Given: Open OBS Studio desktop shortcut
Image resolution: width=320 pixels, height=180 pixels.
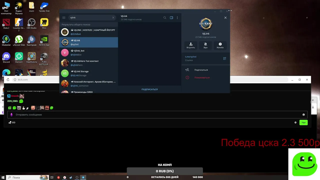Looking at the screenshot, I should (x=31, y=24).
